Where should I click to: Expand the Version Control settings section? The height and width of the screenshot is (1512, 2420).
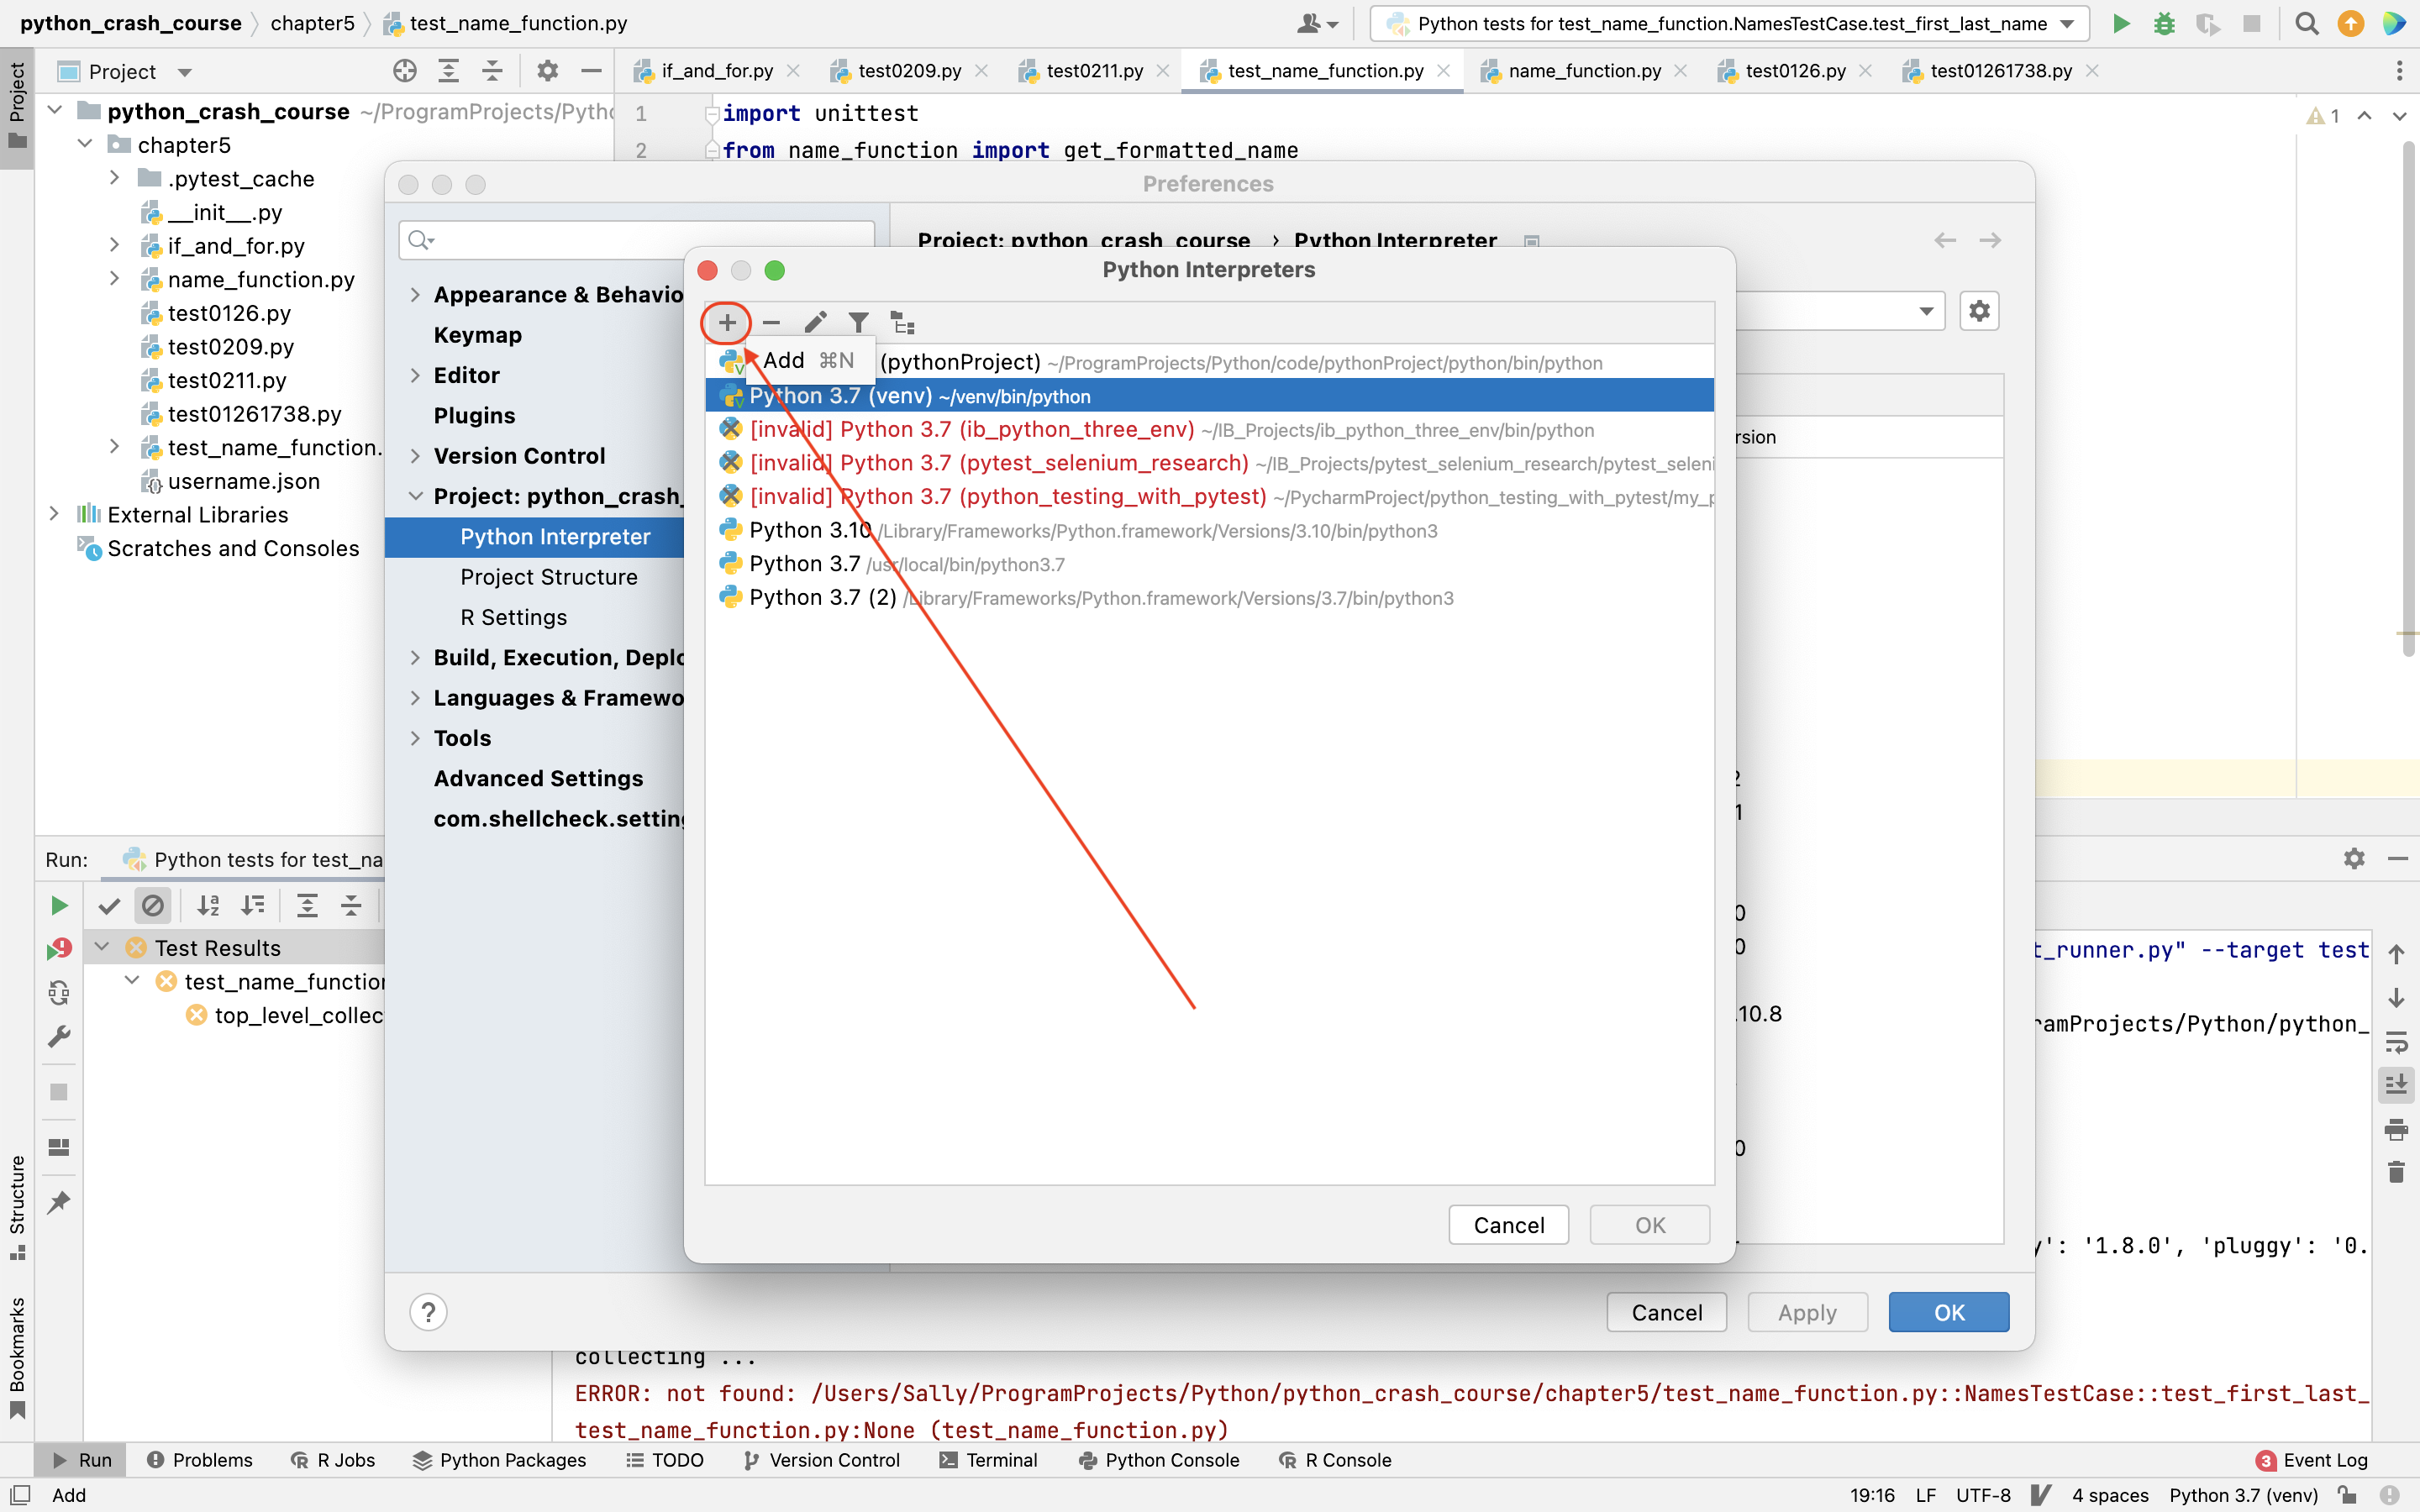click(x=415, y=456)
